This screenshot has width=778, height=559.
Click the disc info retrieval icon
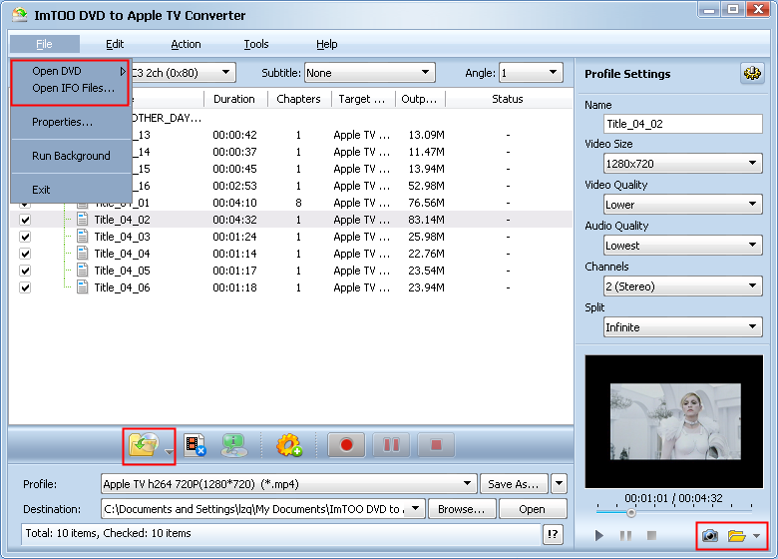coord(234,445)
